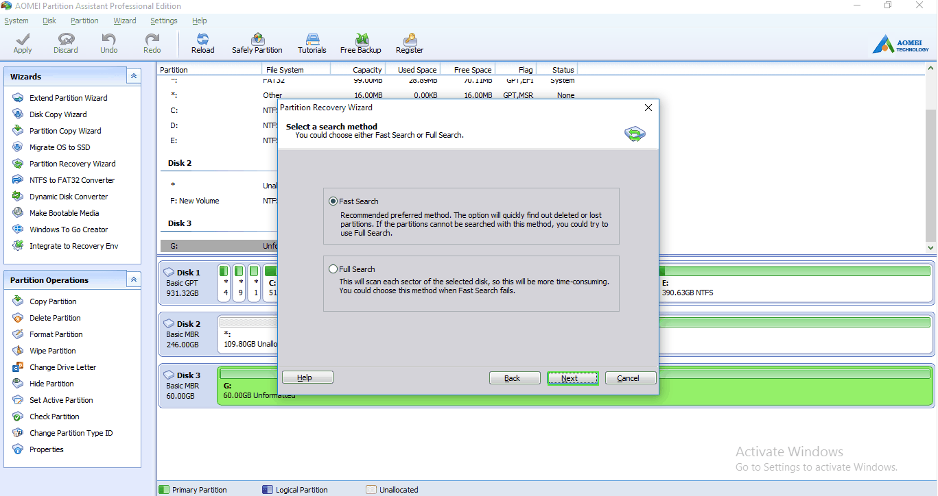Close the Partition Recovery Wizard dialog
Screen dimensions: 938x496
coord(648,108)
